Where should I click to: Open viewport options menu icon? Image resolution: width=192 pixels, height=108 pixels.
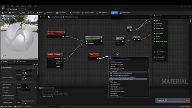click(2, 16)
